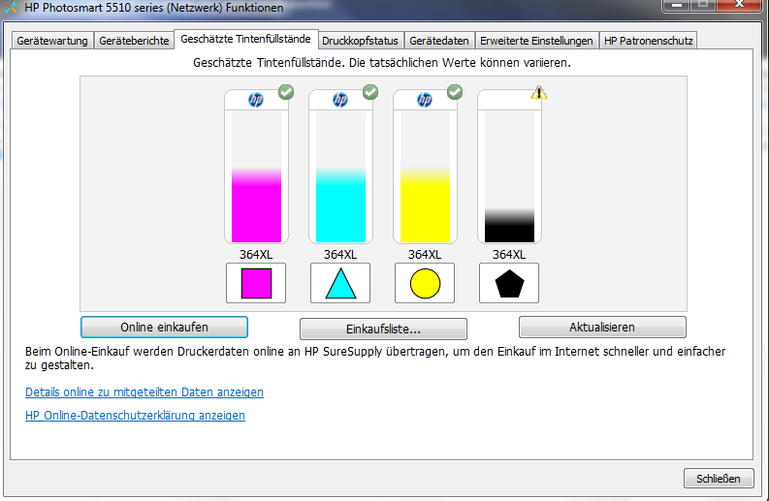This screenshot has width=769, height=501.
Task: Open the Gerätewartung tab
Action: [52, 41]
